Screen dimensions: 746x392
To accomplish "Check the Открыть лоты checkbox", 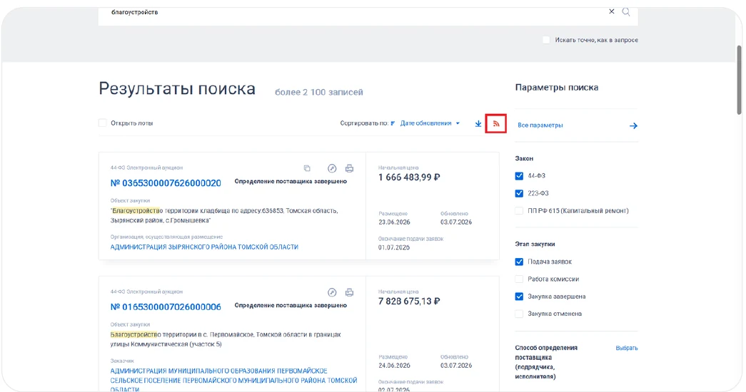I will [102, 123].
